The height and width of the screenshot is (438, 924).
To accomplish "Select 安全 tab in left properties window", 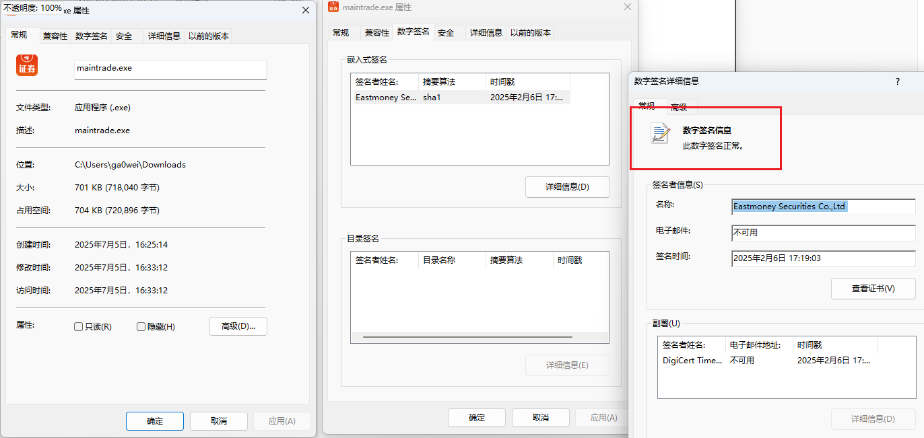I will click(124, 36).
